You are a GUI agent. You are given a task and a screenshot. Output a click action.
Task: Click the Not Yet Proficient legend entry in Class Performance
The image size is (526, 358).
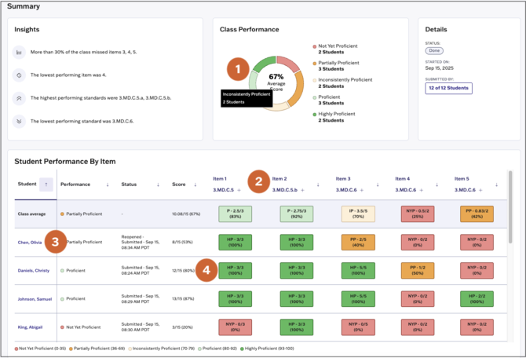point(335,49)
